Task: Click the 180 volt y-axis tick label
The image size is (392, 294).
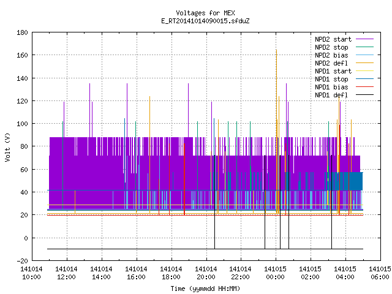Action: click(x=22, y=32)
